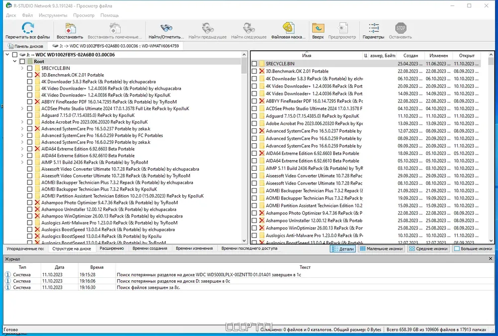Click folder icon of Adguard 7.15.0 in file list
The height and width of the screenshot is (336, 498).
click(x=262, y=116)
